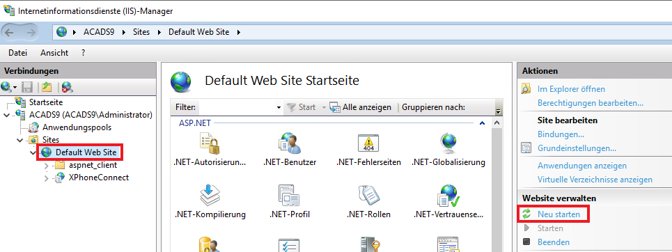Viewport: 672px width, 252px height.
Task: Open the .NET-Benutzer feature icon
Action: (x=289, y=143)
